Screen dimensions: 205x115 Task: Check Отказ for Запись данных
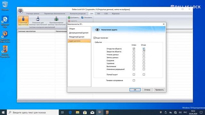pos(144,57)
